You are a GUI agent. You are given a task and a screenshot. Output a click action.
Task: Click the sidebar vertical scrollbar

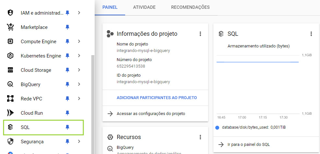click(x=93, y=104)
